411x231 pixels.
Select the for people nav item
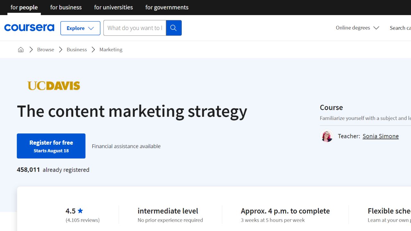coord(24,7)
